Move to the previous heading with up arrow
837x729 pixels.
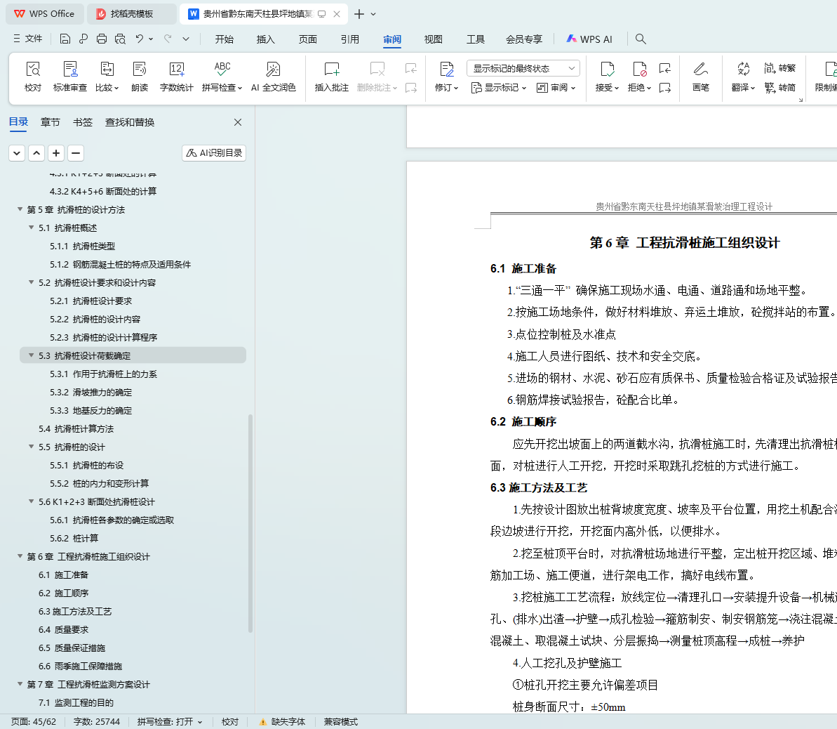36,153
